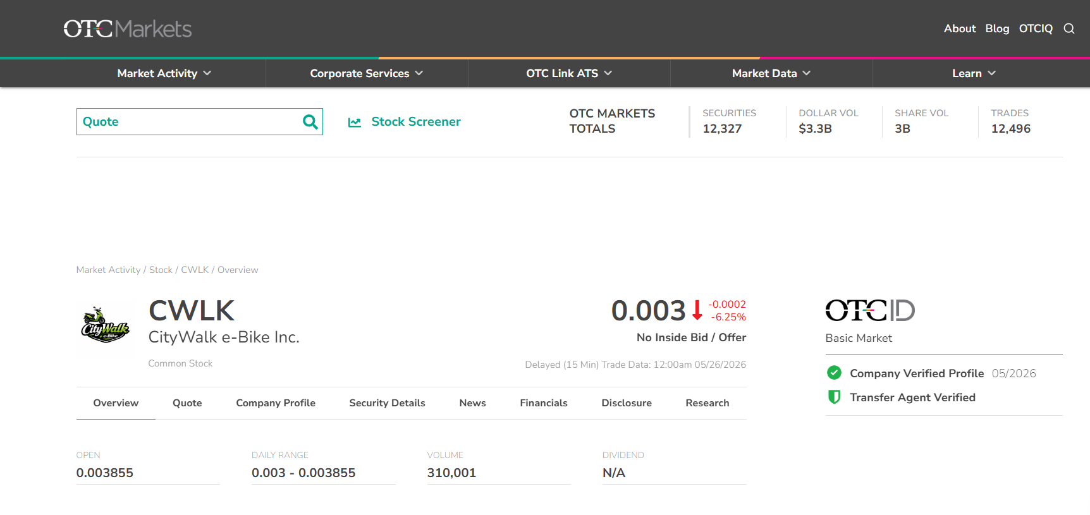Switch to the Company Profile tab
The image size is (1090, 515).
coord(276,403)
